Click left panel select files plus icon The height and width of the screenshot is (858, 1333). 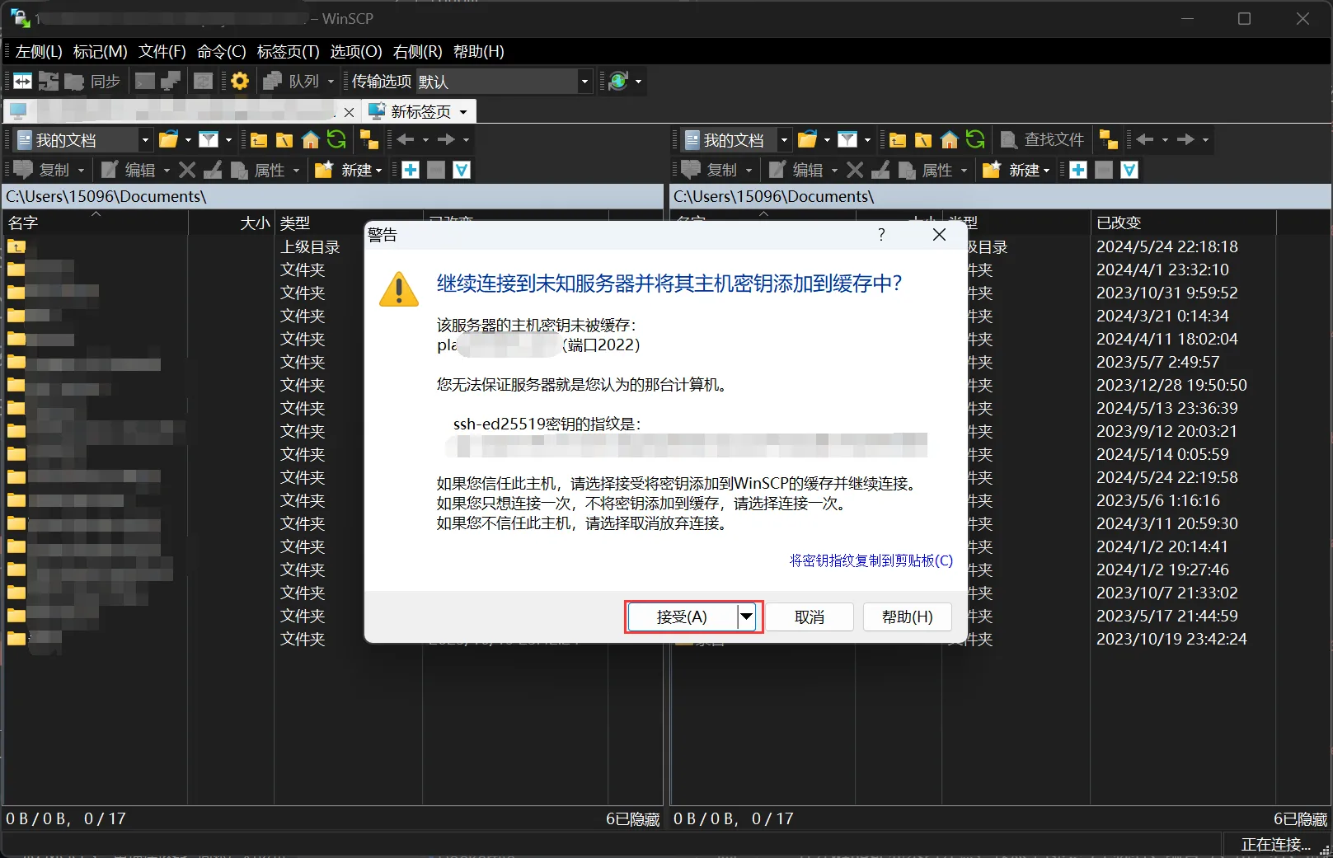click(x=411, y=170)
